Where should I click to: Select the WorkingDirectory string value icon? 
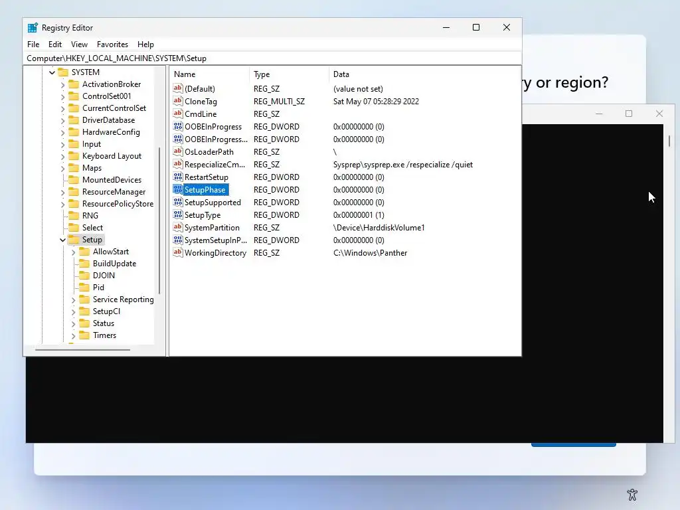pos(178,252)
